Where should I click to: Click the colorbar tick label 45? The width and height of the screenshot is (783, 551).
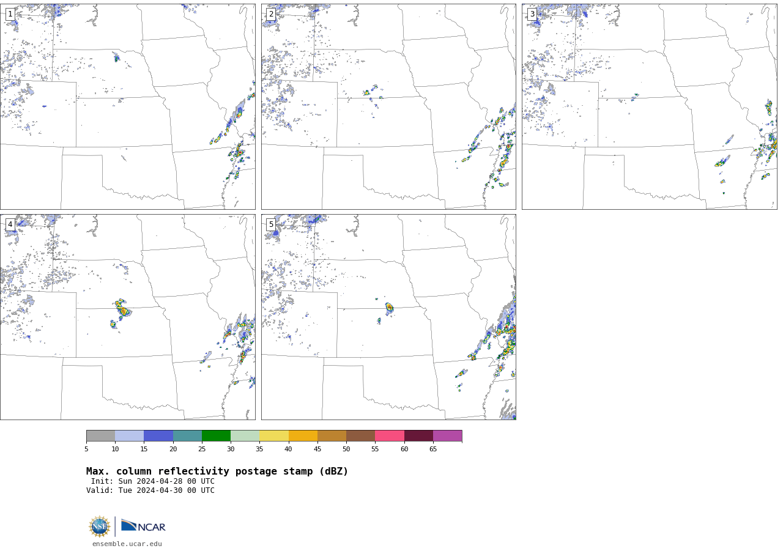(317, 449)
